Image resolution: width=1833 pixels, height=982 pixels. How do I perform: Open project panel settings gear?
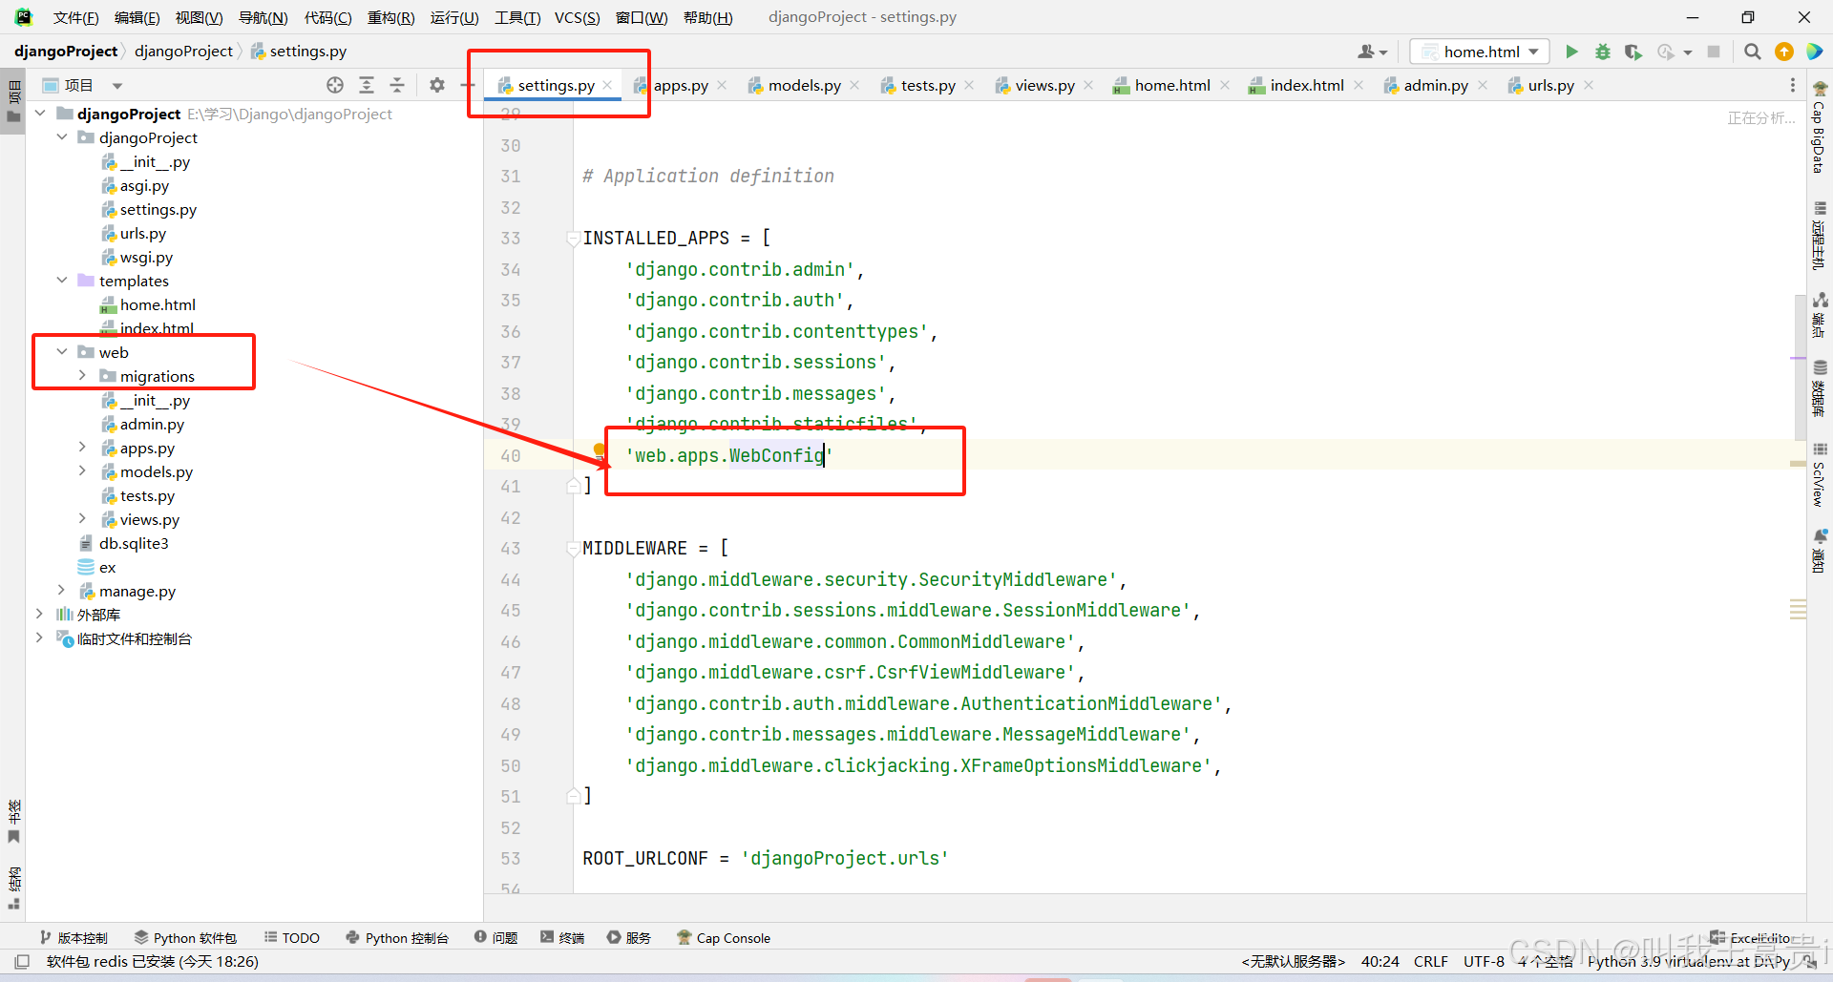tap(437, 85)
